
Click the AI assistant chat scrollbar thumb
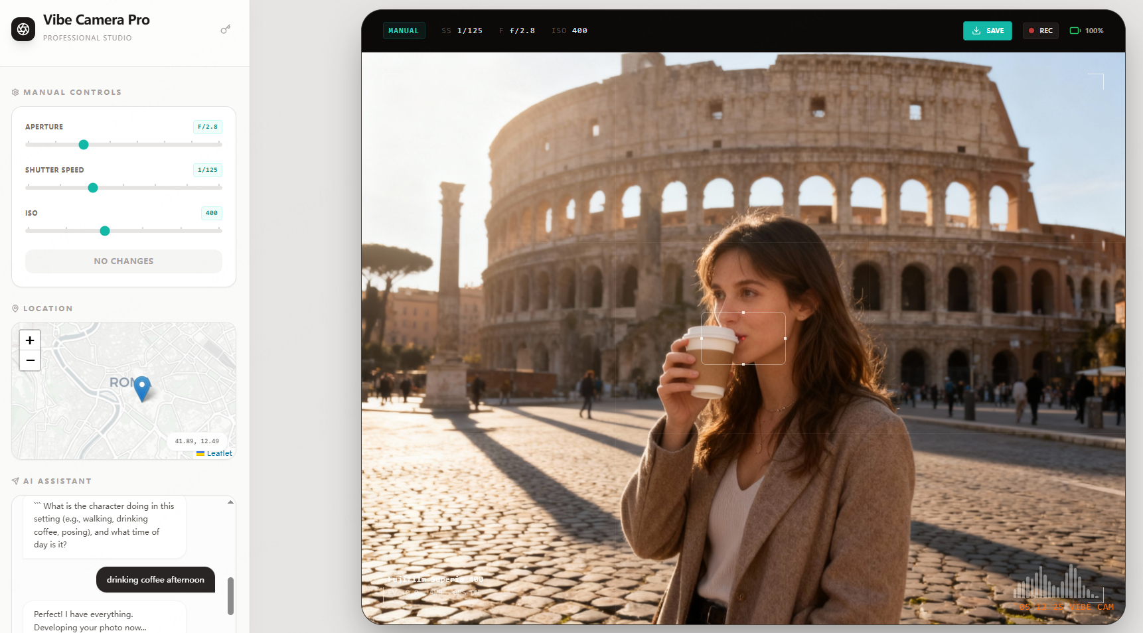point(231,596)
